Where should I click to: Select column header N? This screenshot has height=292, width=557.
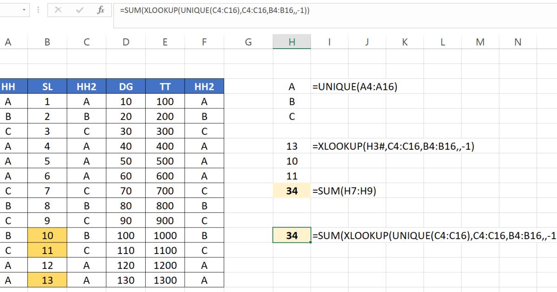(x=517, y=42)
